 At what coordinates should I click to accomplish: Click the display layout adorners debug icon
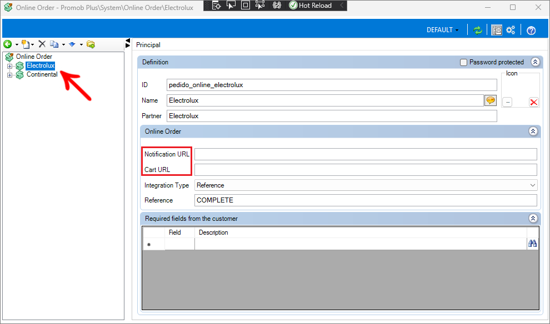click(x=246, y=5)
